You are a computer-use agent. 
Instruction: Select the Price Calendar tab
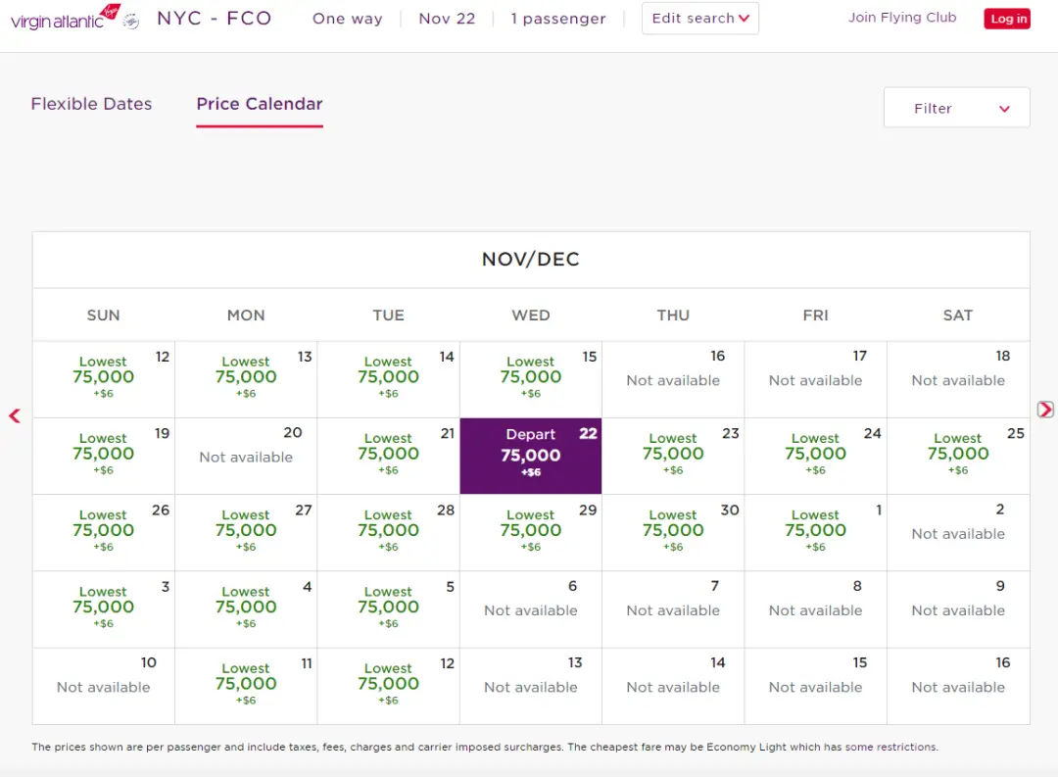pyautogui.click(x=260, y=104)
